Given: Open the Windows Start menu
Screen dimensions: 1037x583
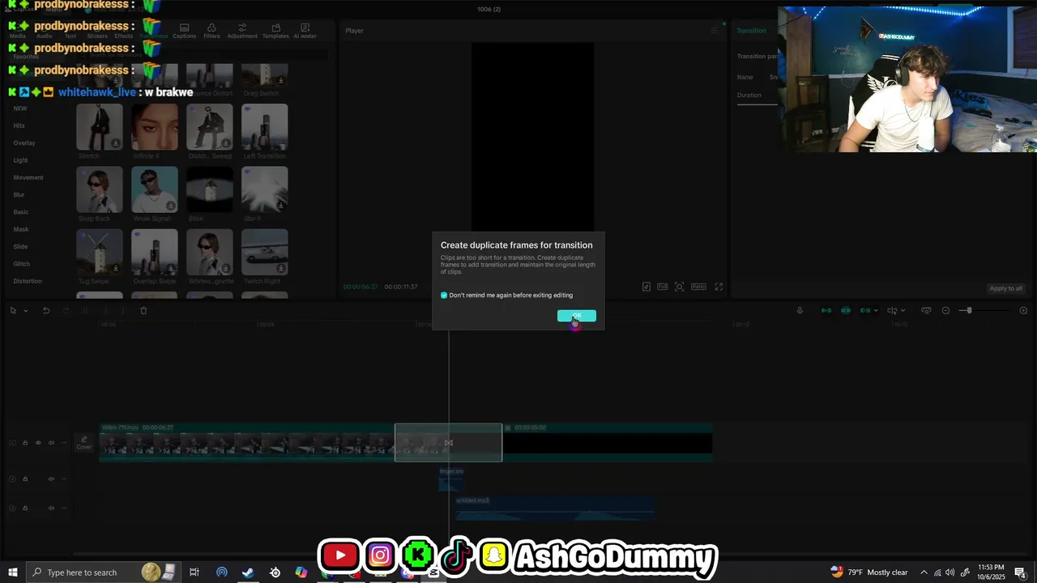Looking at the screenshot, I should 13,572.
